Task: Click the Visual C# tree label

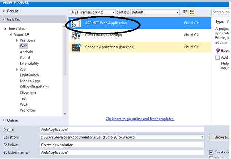Action: click(x=21, y=34)
